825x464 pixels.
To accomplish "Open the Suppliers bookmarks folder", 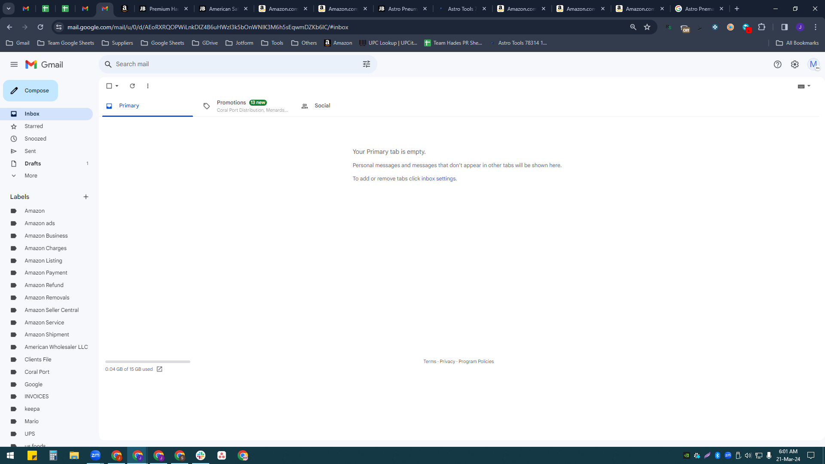I will coord(117,43).
